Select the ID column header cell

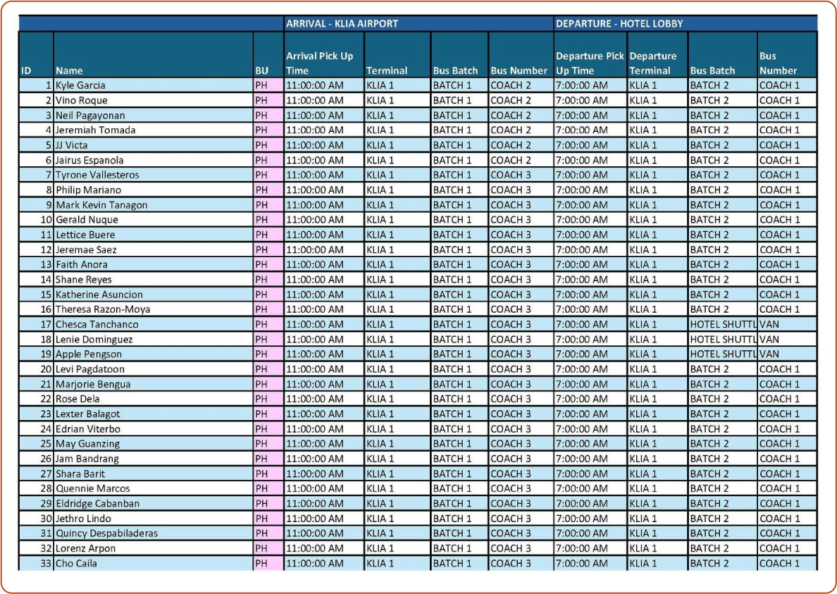[x=36, y=70]
